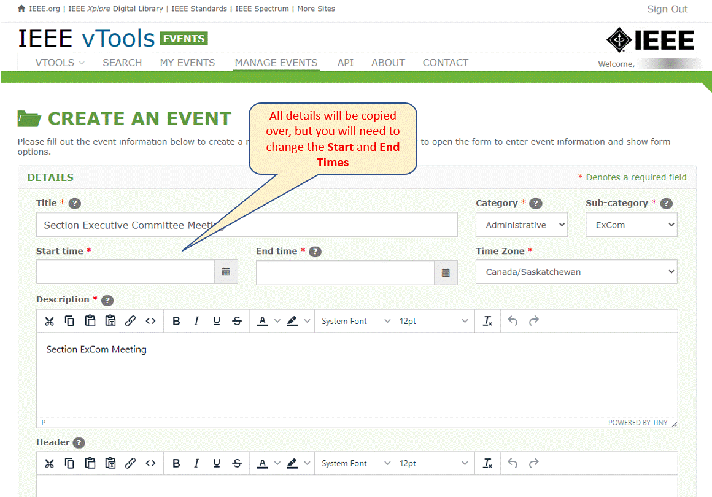Open the IEEE.org link
The image size is (712, 497).
point(44,9)
